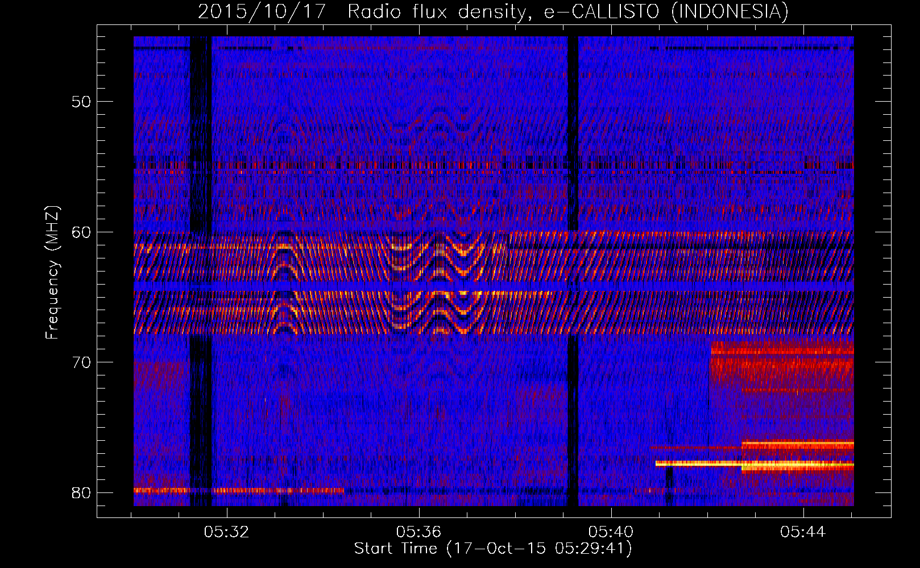Click the "05:40" time tick label
Viewport: 920px width, 568px height.
[611, 532]
